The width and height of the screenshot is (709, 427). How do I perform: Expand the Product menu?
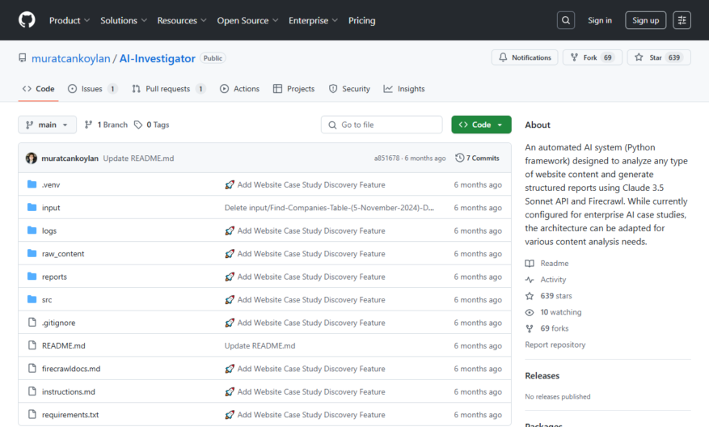70,20
